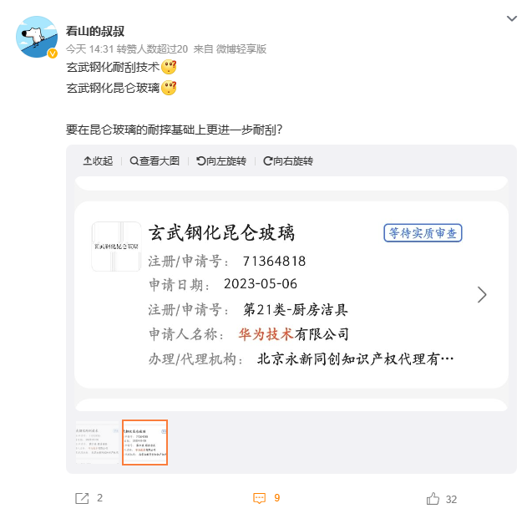
Task: Open the 微博轻享版 source link
Action: coord(241,49)
